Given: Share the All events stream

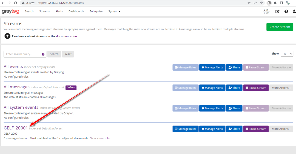Looking at the screenshot, I should [x=234, y=67].
